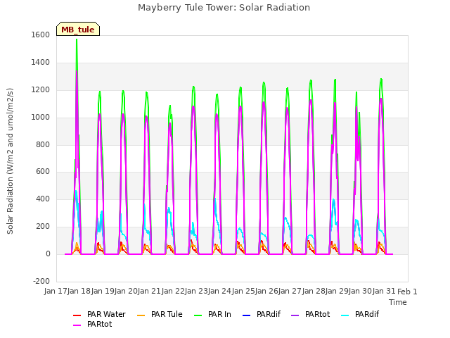Click the 'Jan 19' x-axis date label
This screenshot has height=338, width=450.
pos(103,291)
